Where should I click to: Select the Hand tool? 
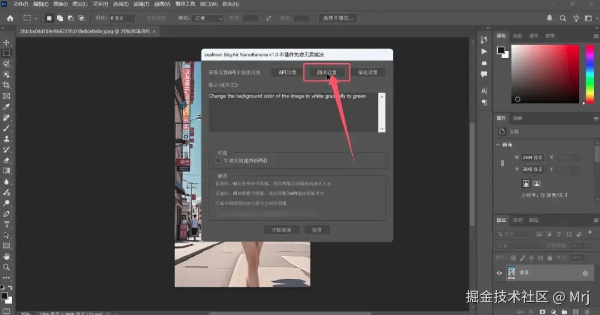7,257
